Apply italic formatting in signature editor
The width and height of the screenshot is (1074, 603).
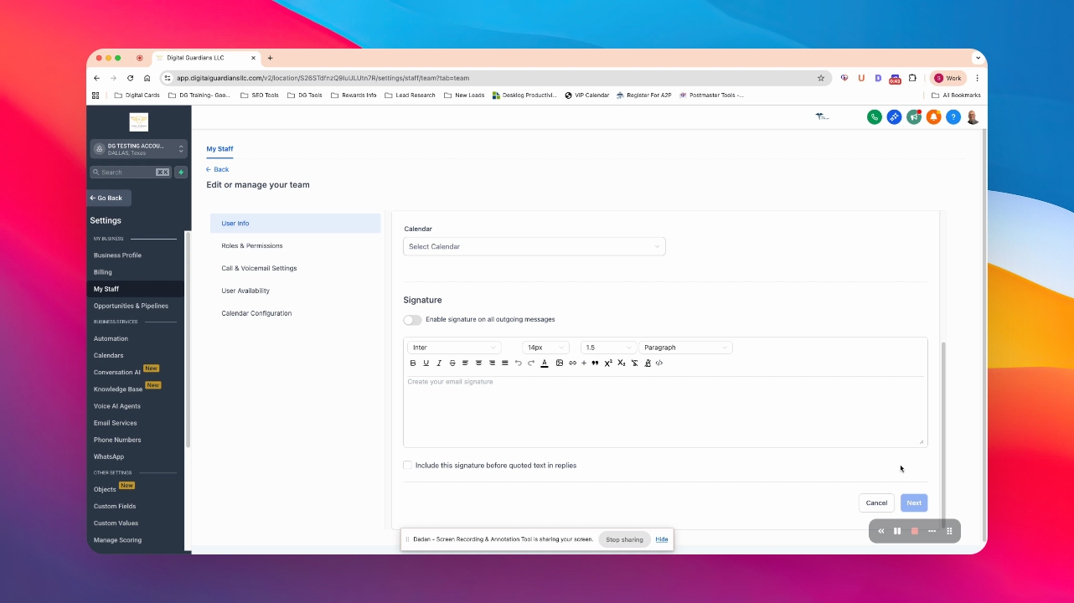click(439, 363)
